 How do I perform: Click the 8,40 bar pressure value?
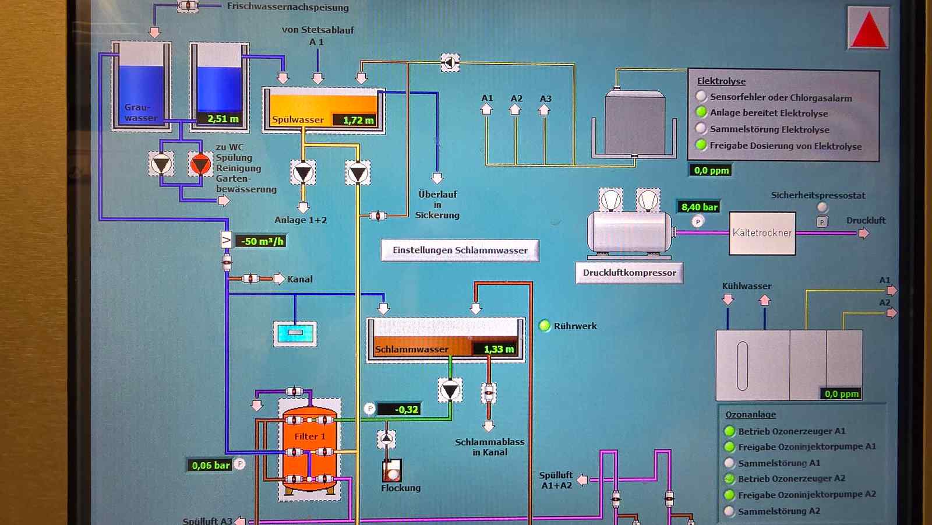(x=699, y=207)
